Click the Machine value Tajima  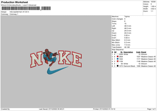(127, 16)
